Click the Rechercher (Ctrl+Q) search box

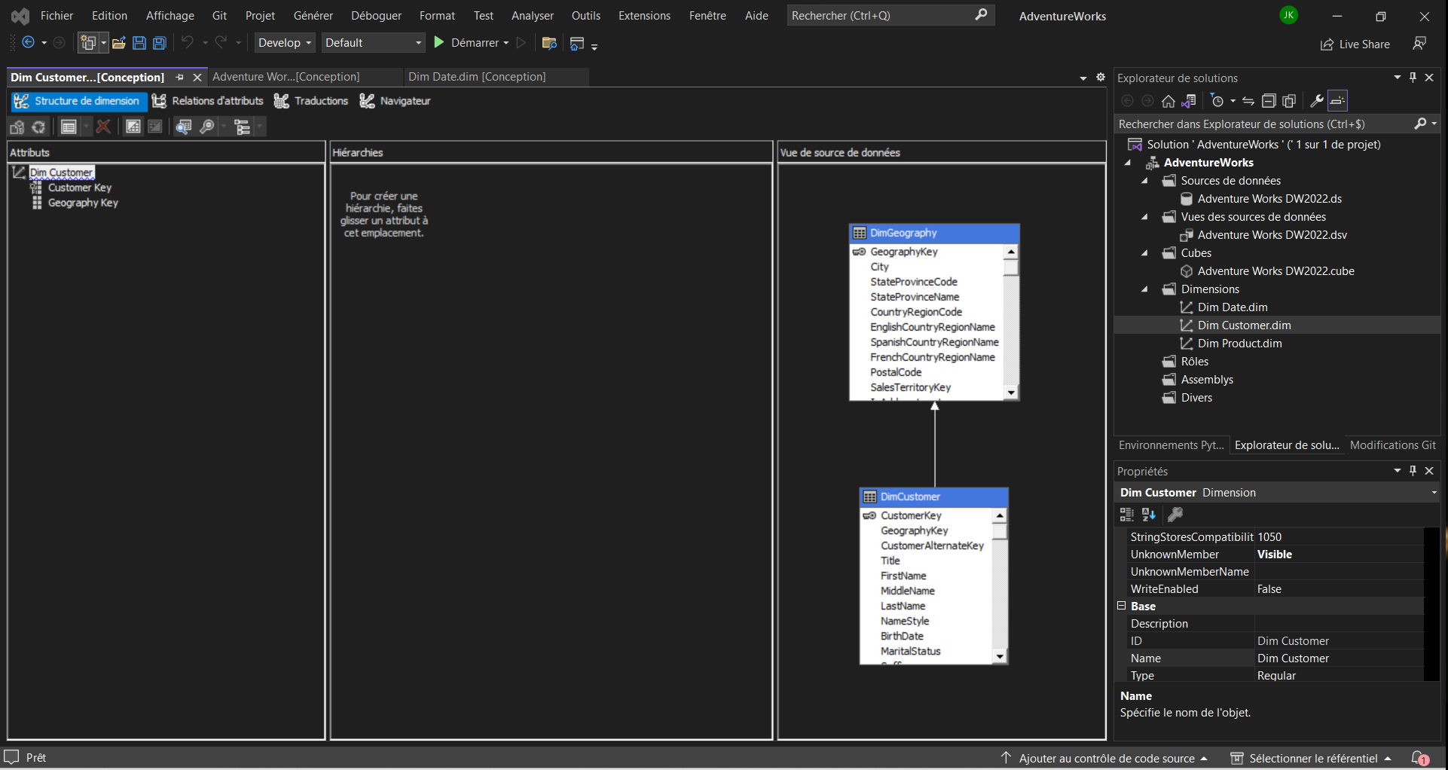890,15
